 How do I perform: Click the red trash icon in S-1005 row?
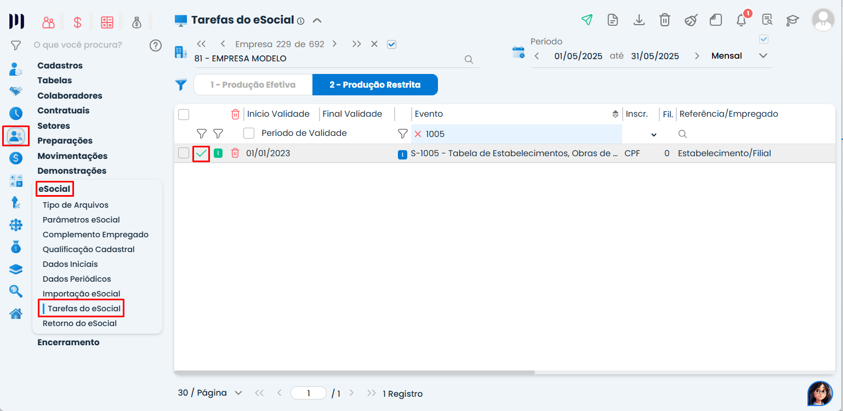tap(235, 153)
